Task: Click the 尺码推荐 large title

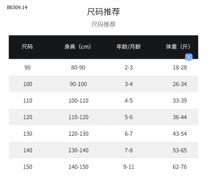Action: pyautogui.click(x=104, y=12)
